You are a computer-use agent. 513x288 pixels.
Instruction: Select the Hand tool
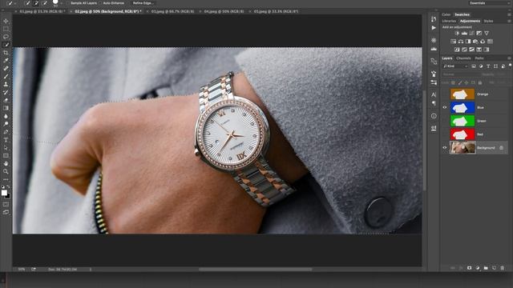[x=6, y=163]
